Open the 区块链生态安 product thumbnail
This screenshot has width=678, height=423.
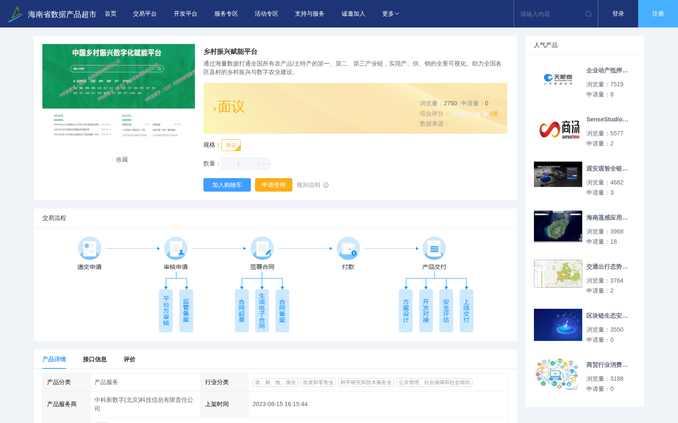pos(558,325)
